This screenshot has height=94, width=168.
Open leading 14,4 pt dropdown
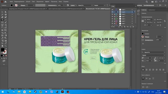tap(165, 58)
